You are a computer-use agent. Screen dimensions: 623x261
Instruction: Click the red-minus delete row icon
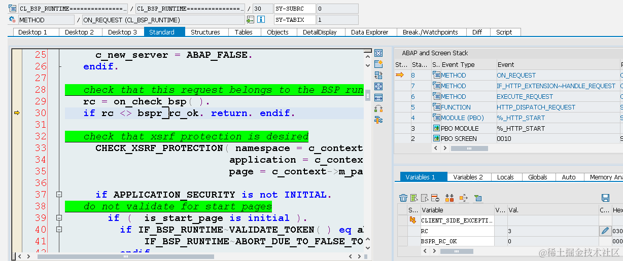click(436, 198)
